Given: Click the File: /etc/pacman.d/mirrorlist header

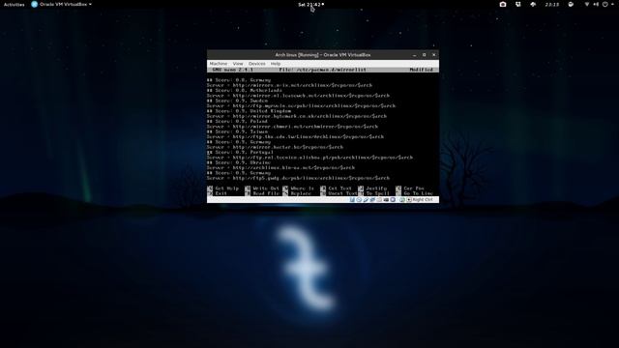Looking at the screenshot, I should tap(322, 70).
